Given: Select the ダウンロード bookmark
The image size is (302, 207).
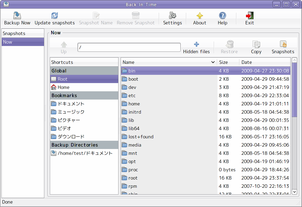Looking at the screenshot, I should coord(84,137).
